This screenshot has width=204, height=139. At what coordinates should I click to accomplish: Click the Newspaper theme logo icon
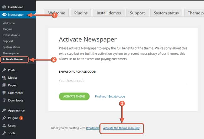[x=4, y=14]
